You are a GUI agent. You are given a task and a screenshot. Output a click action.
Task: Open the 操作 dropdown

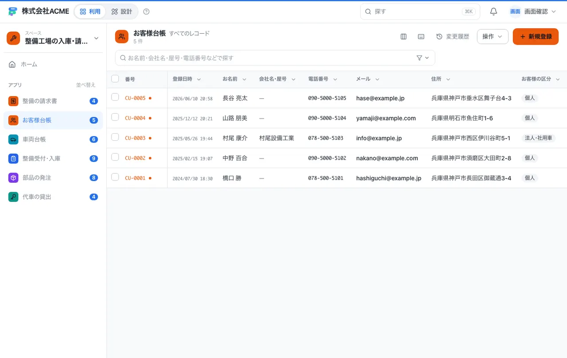[493, 37]
